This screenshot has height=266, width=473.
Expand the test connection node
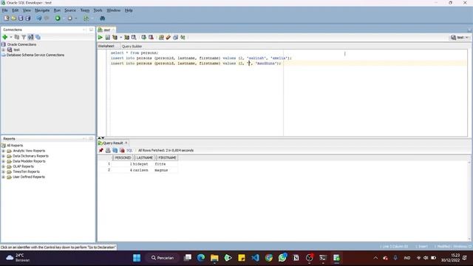point(4,50)
